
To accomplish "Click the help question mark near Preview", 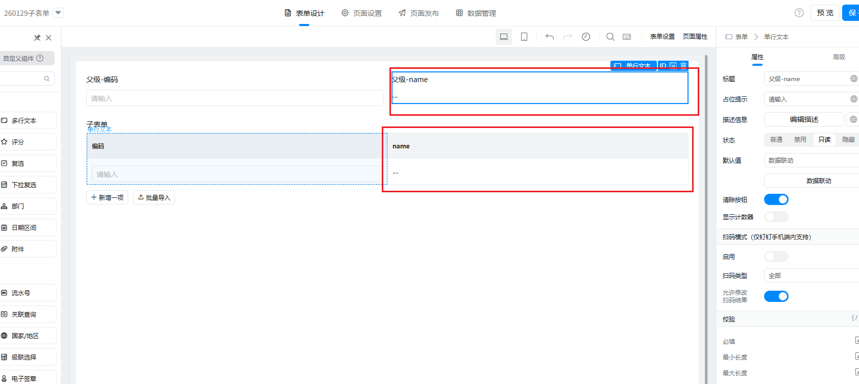I will [799, 13].
